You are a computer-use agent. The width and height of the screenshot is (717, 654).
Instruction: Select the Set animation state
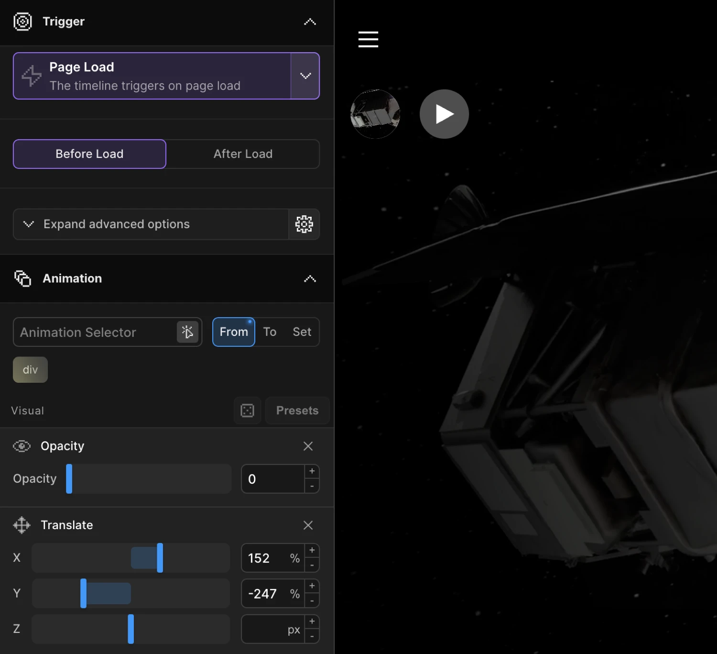tap(302, 332)
